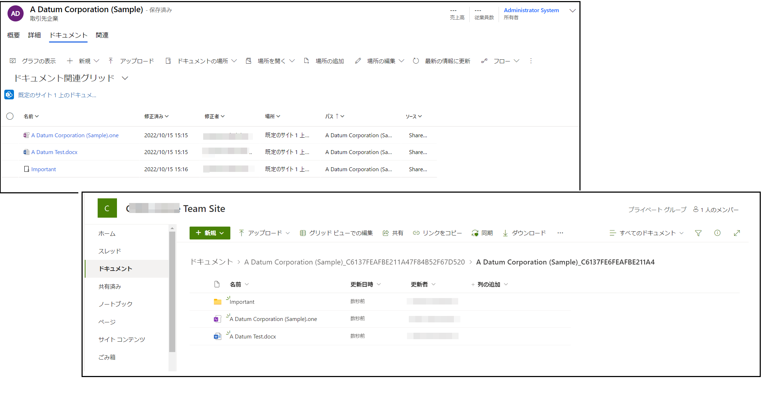
Task: Open スレッド in SharePoint sidebar
Action: coord(110,251)
